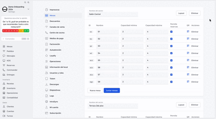
Task: Open Contabilidad in the left sidebar
Action: [12, 98]
